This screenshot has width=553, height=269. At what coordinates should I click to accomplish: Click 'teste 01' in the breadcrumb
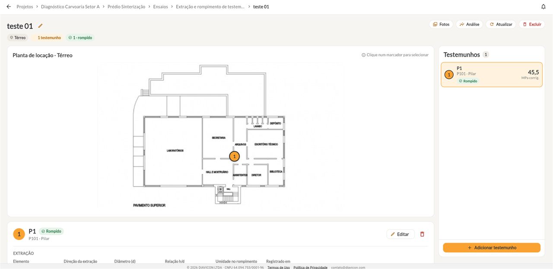[x=261, y=6]
